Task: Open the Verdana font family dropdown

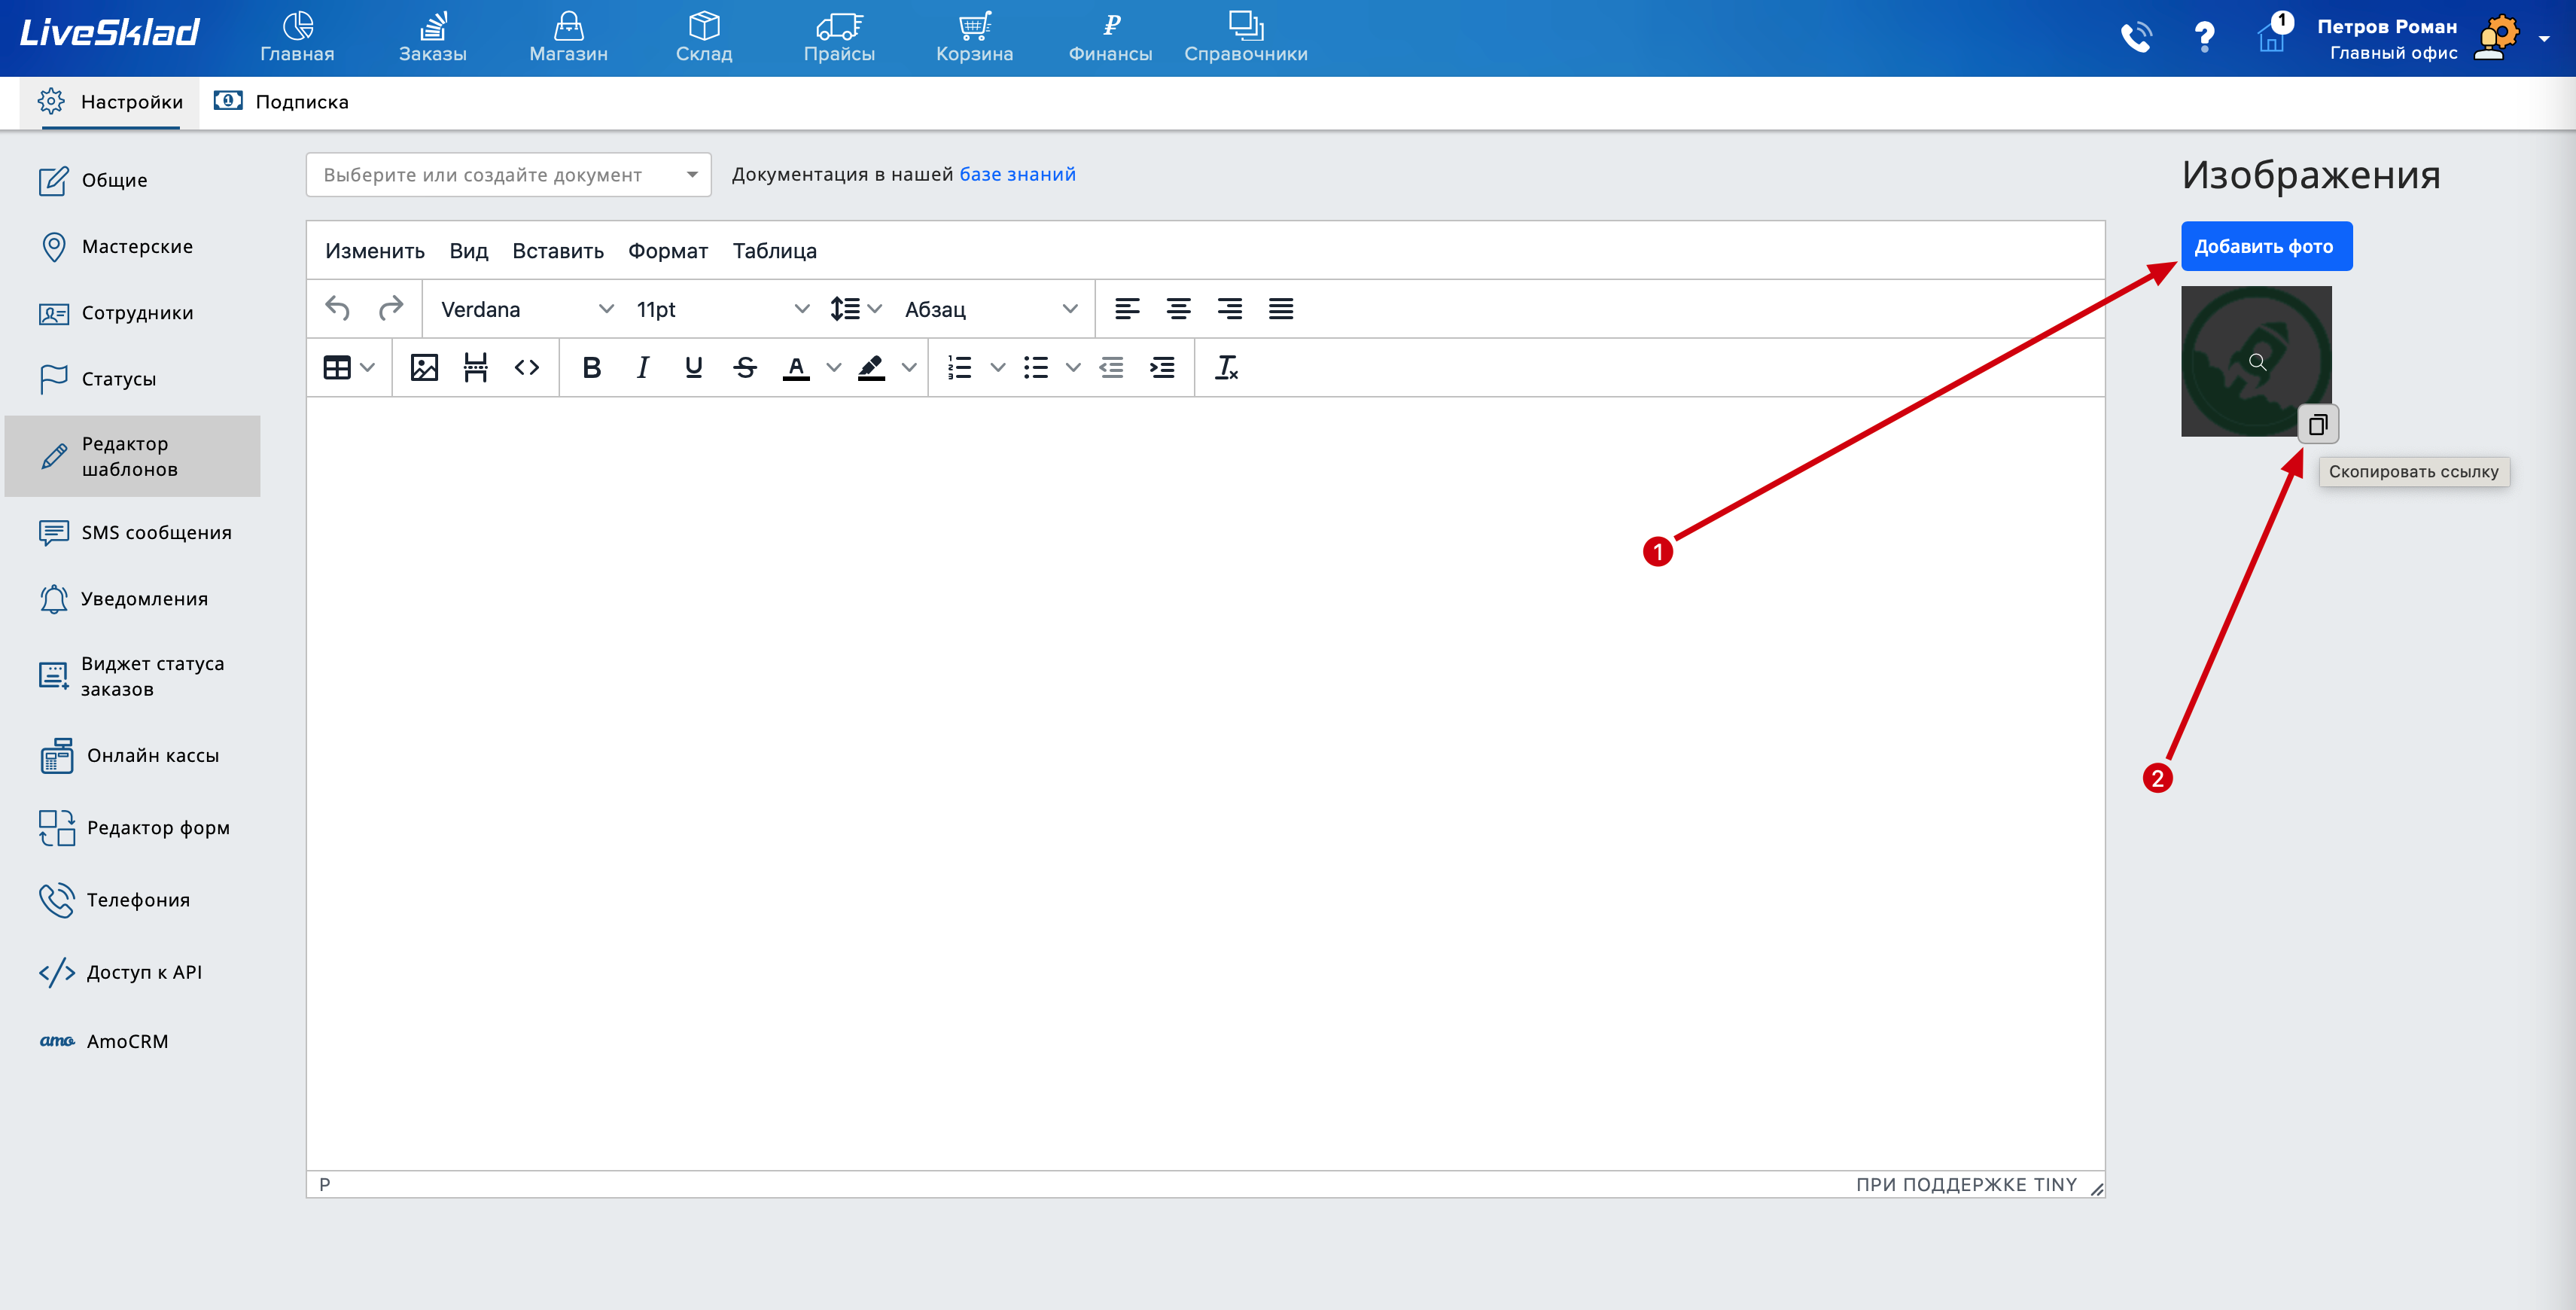Action: [527, 310]
